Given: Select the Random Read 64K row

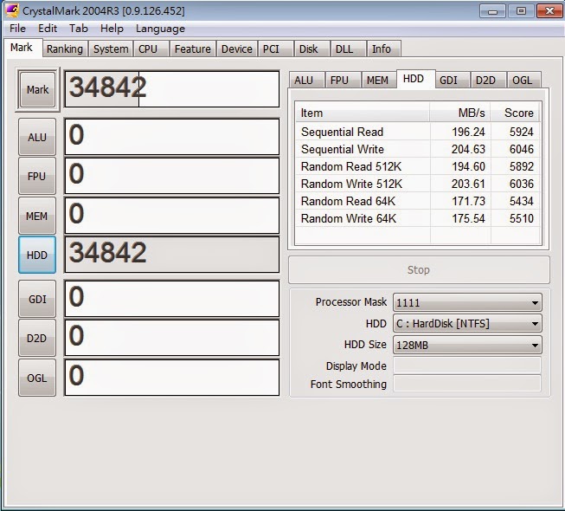Looking at the screenshot, I should click(x=417, y=201).
